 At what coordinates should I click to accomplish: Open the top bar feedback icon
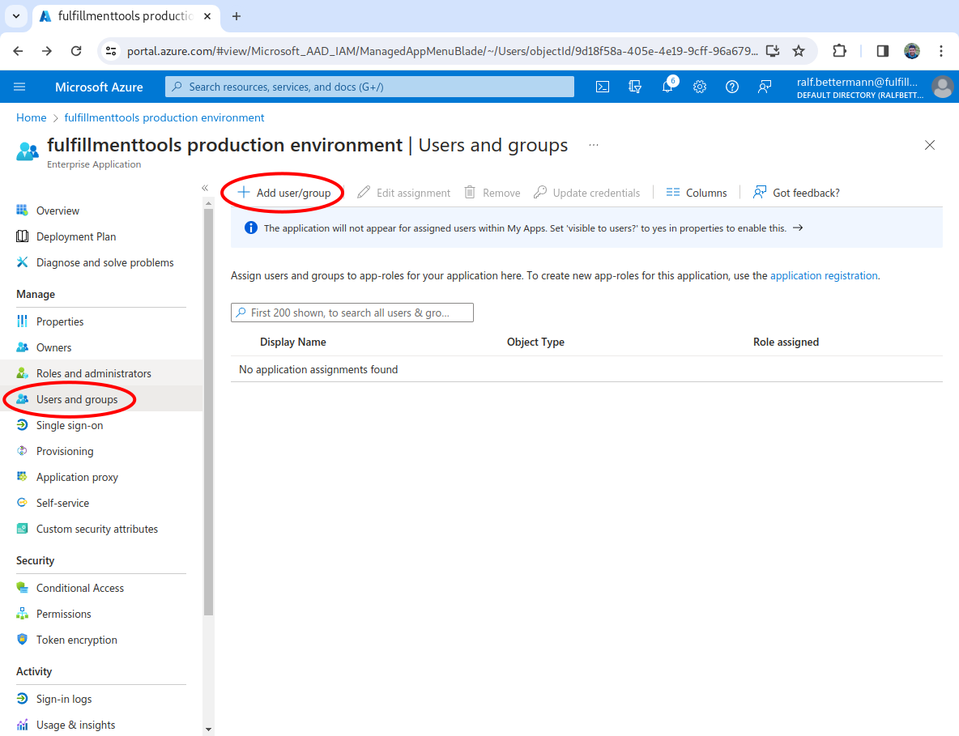(765, 87)
